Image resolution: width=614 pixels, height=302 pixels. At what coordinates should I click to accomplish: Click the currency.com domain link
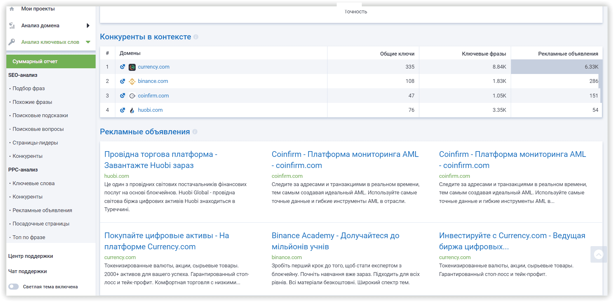(154, 67)
